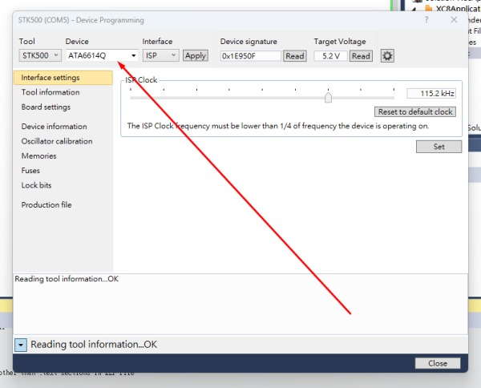
Task: Open the Interface dropdown showing ISP
Action: [x=161, y=55]
